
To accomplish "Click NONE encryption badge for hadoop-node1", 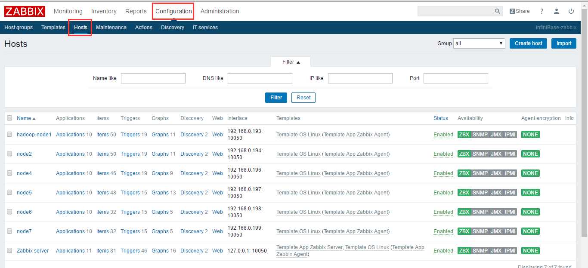I will [530, 135].
